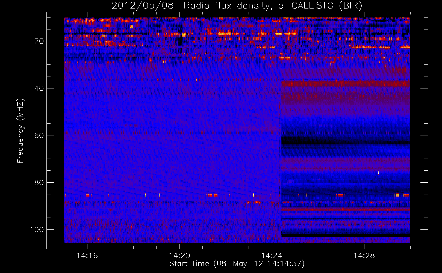
Task: Click the "14:20" time axis tick label
Action: tap(179, 256)
